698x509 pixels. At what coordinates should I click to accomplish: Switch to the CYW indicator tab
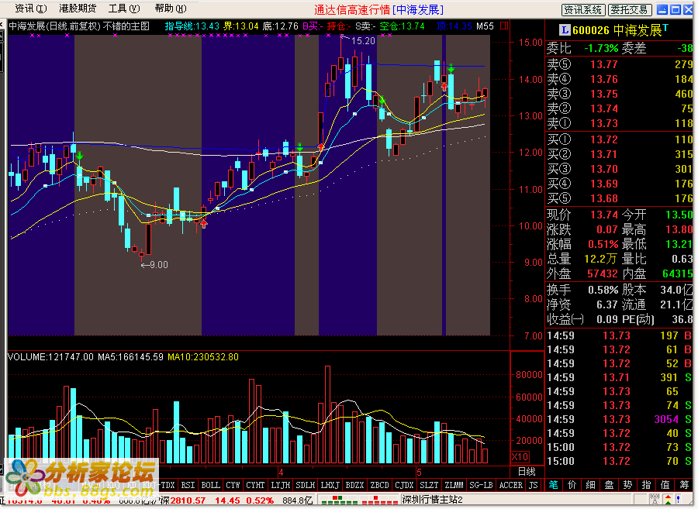pyautogui.click(x=233, y=485)
